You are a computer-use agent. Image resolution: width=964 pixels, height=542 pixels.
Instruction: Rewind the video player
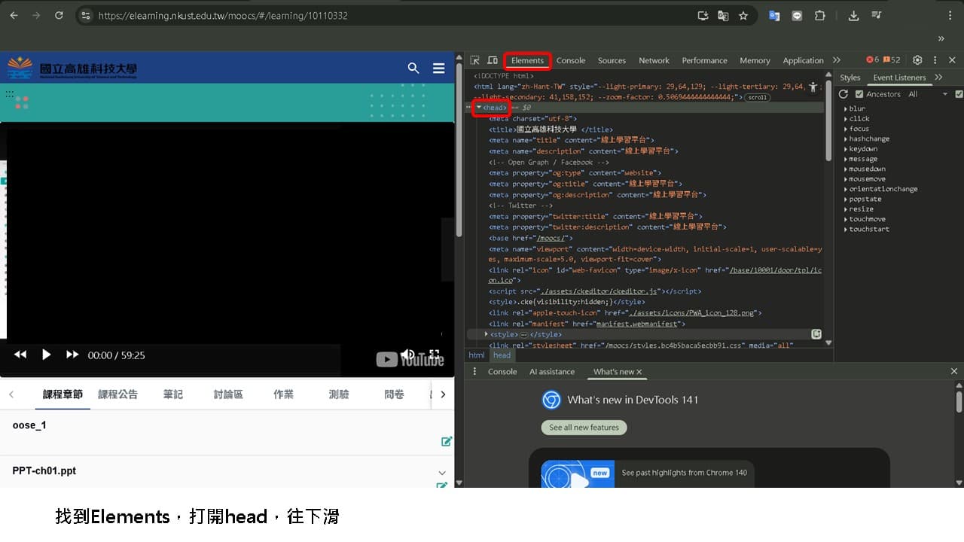(x=20, y=355)
